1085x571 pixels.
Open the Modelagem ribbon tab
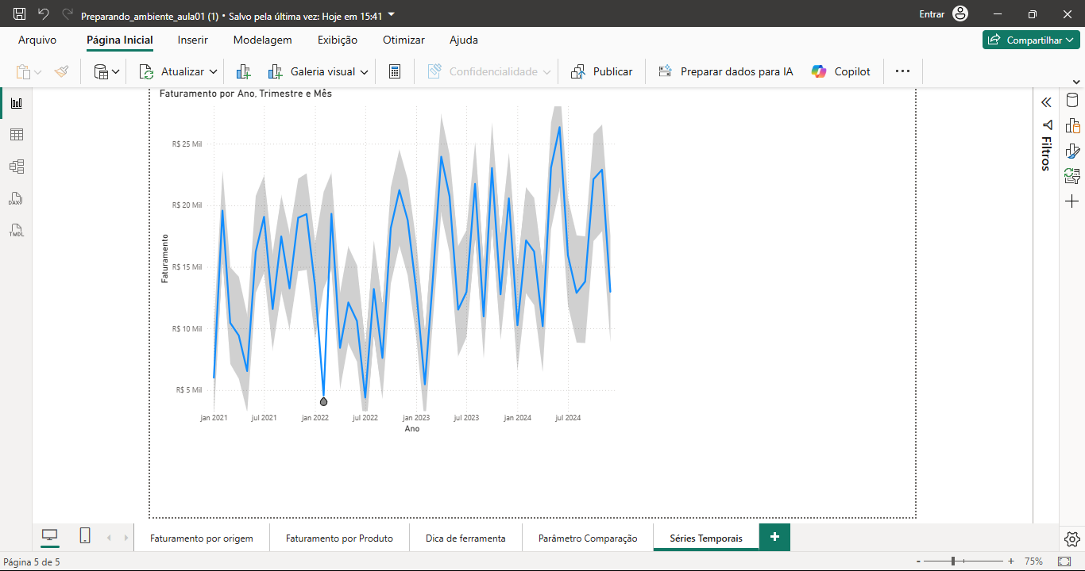pyautogui.click(x=262, y=40)
